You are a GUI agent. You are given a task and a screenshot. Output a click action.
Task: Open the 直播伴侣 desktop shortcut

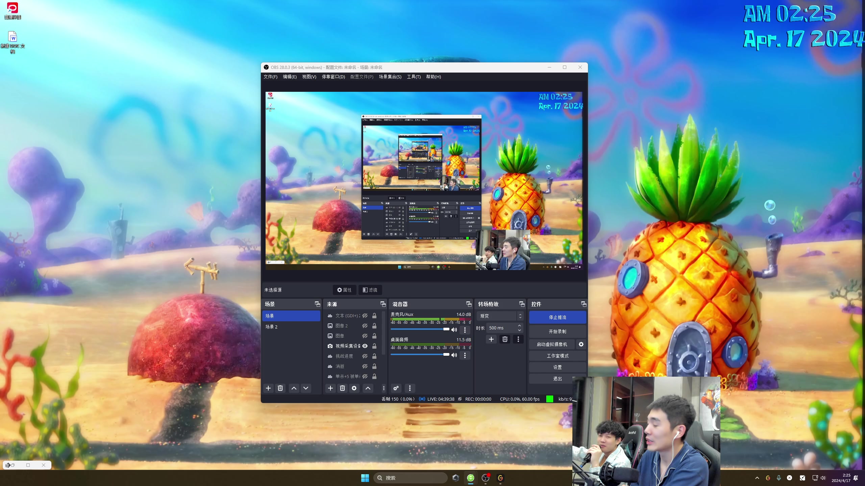(x=13, y=11)
